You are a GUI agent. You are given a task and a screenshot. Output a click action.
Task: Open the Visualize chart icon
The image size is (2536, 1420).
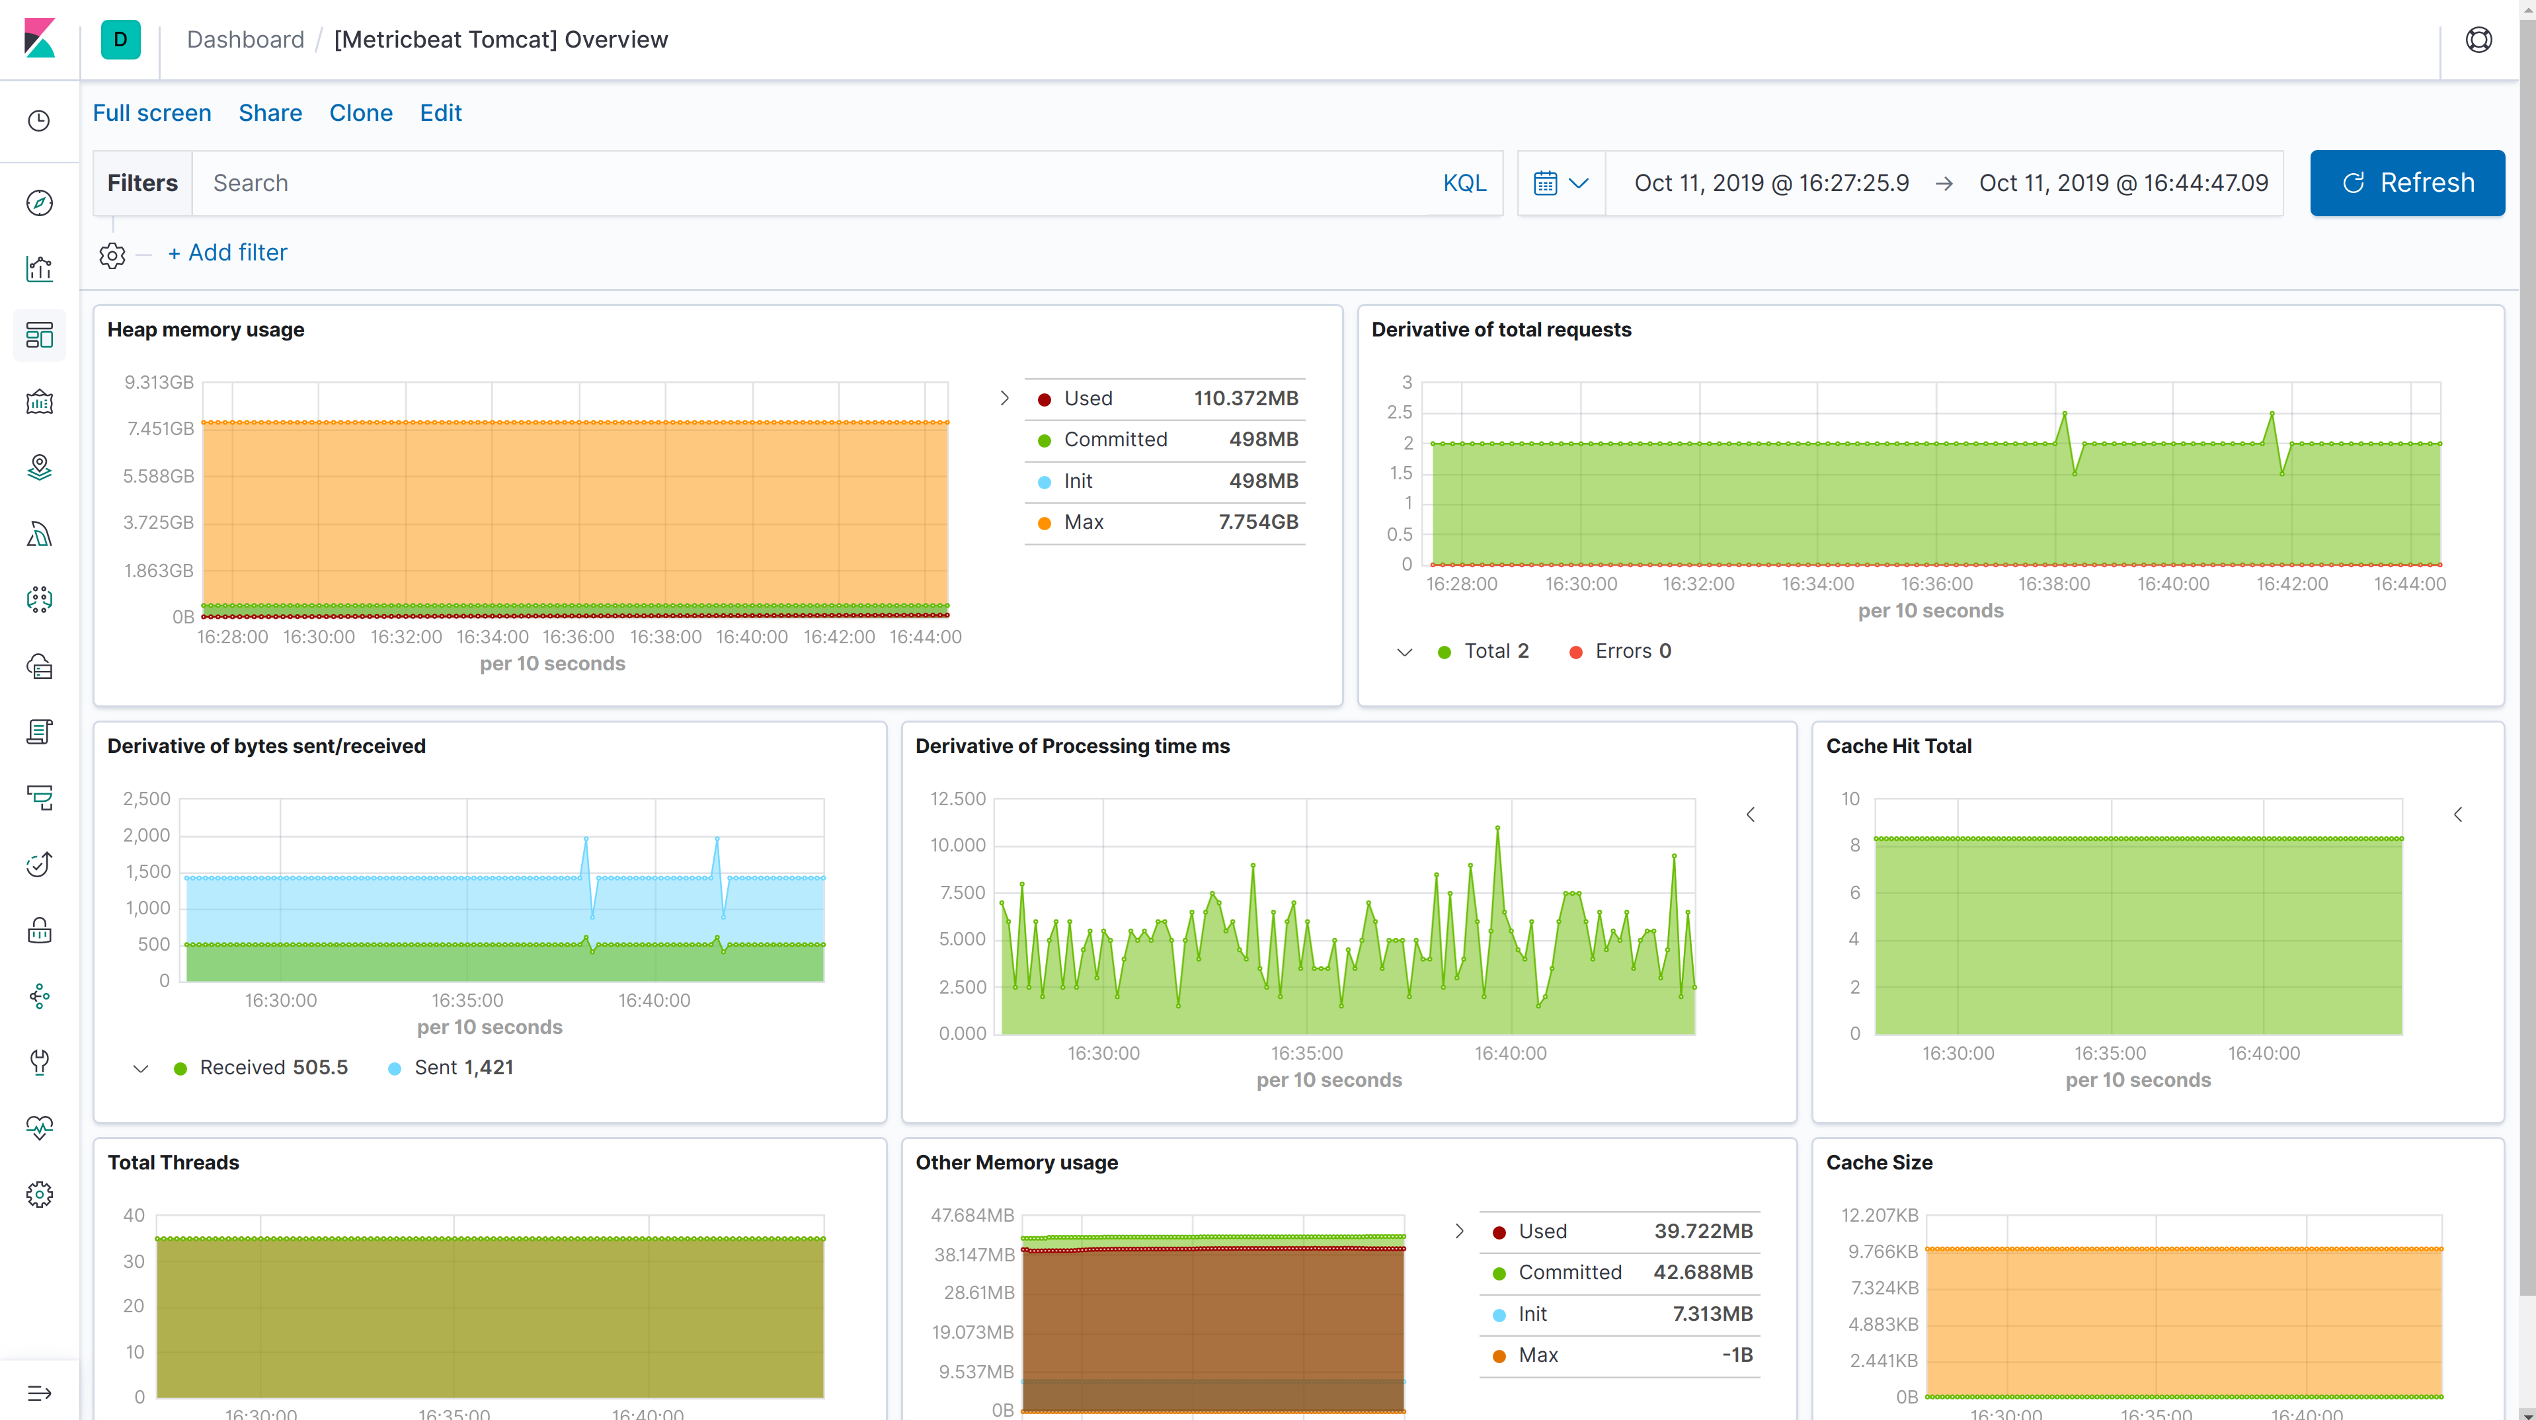pos(40,269)
